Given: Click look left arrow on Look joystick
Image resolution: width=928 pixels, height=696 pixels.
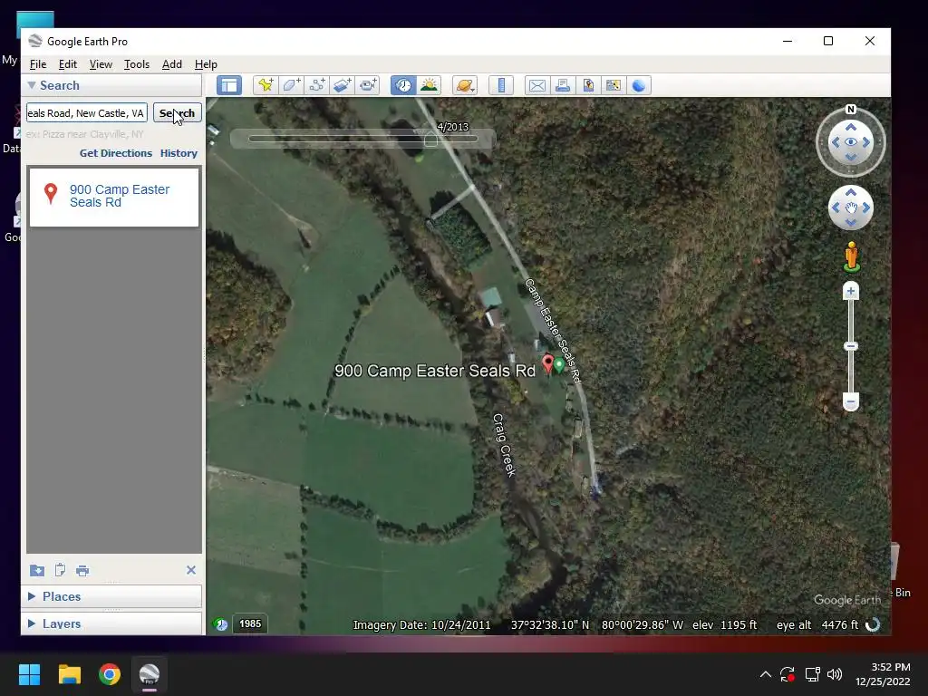Looking at the screenshot, I should click(836, 142).
